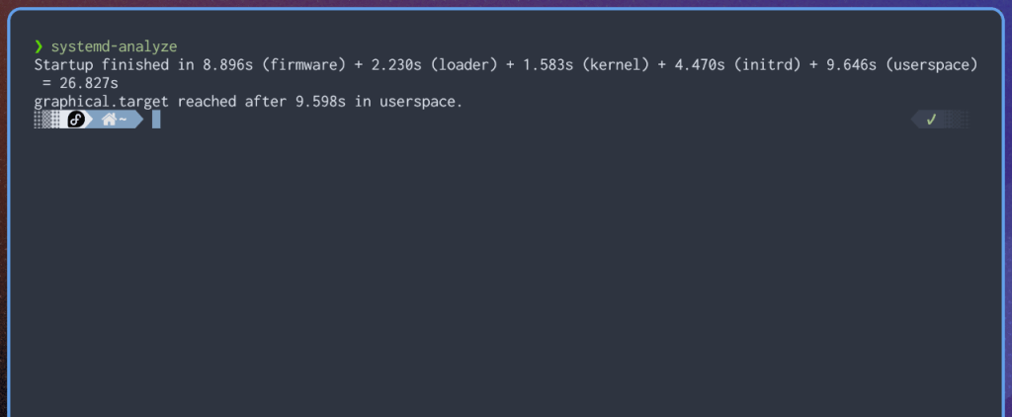The width and height of the screenshot is (1012, 417).
Task: Click the Fedora logo in the prompt
Action: click(x=77, y=120)
